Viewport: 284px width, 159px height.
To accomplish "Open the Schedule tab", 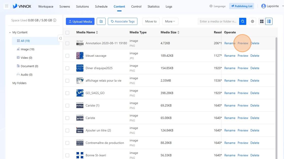I will (101, 6).
